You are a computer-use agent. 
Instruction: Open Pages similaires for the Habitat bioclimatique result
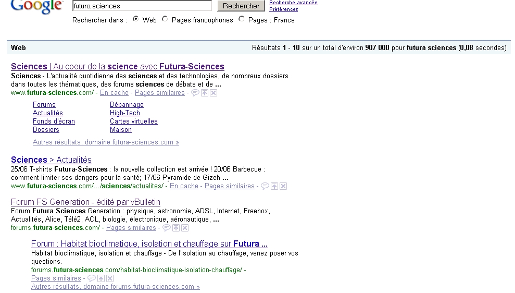coord(56,278)
